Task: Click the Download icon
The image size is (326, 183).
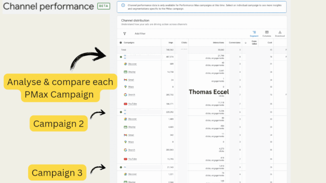Action: pyautogui.click(x=280, y=32)
